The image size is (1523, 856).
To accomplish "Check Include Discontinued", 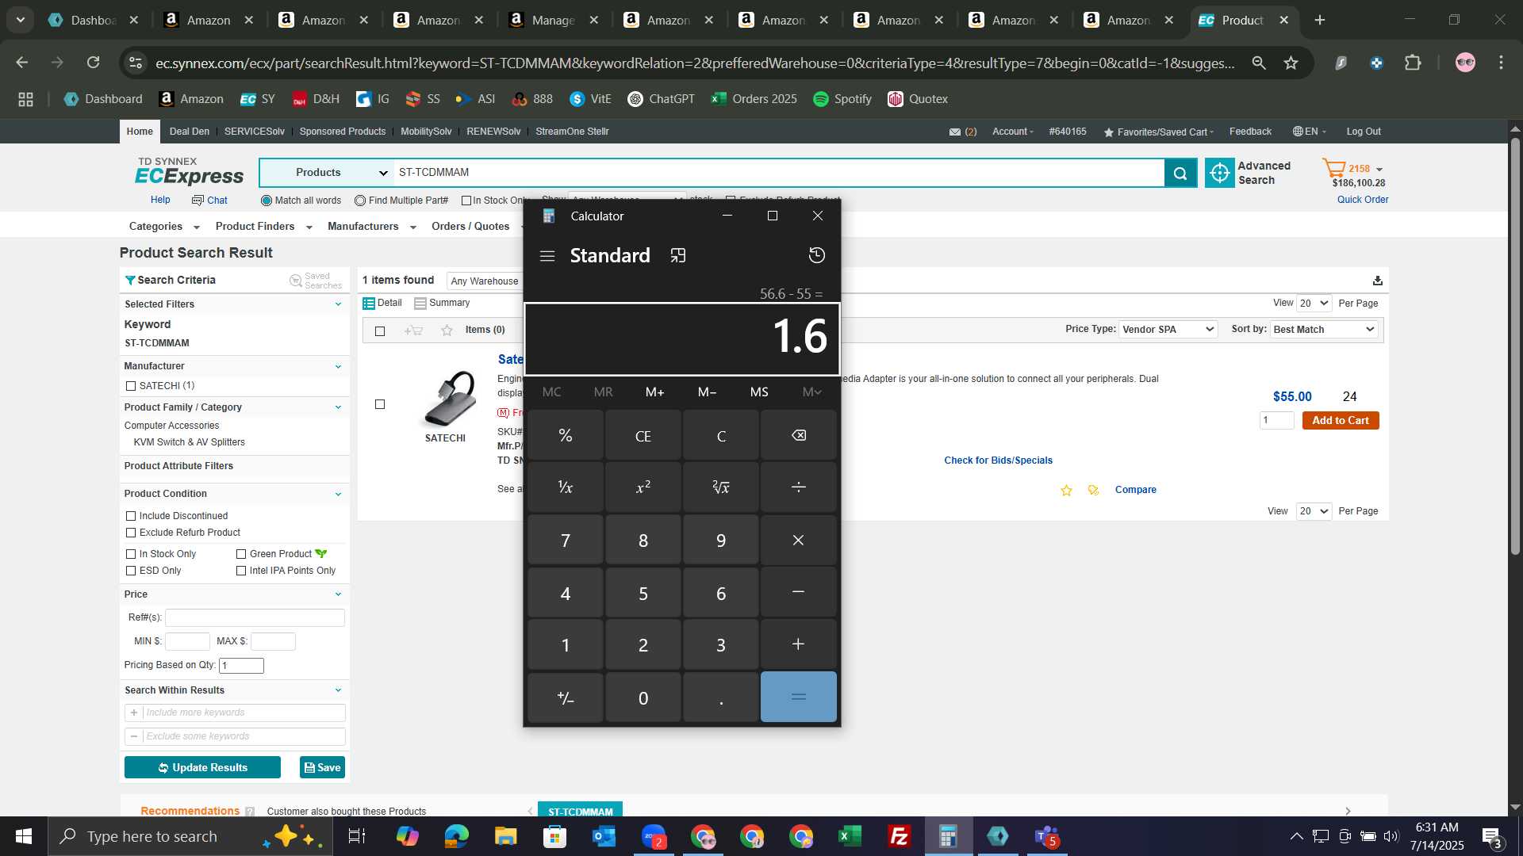I will [131, 516].
